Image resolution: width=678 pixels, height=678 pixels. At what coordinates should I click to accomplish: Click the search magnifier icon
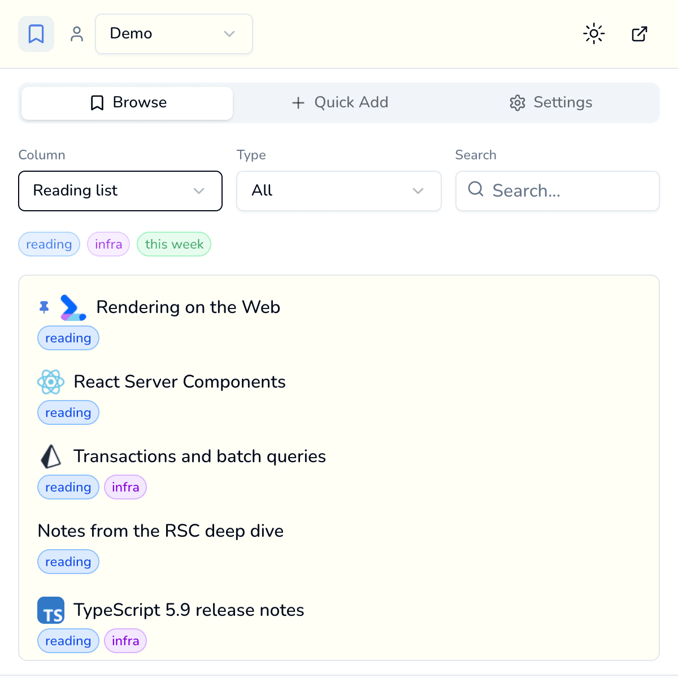point(476,189)
